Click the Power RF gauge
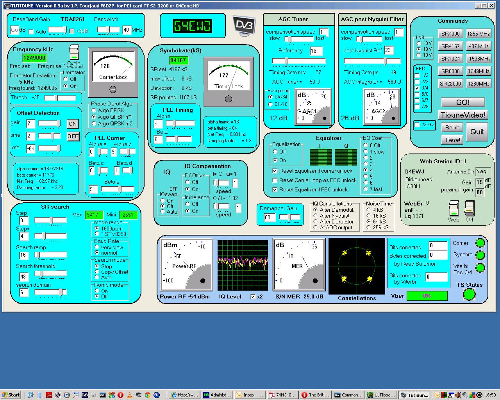Image resolution: width=500 pixels, height=400 pixels. click(186, 265)
